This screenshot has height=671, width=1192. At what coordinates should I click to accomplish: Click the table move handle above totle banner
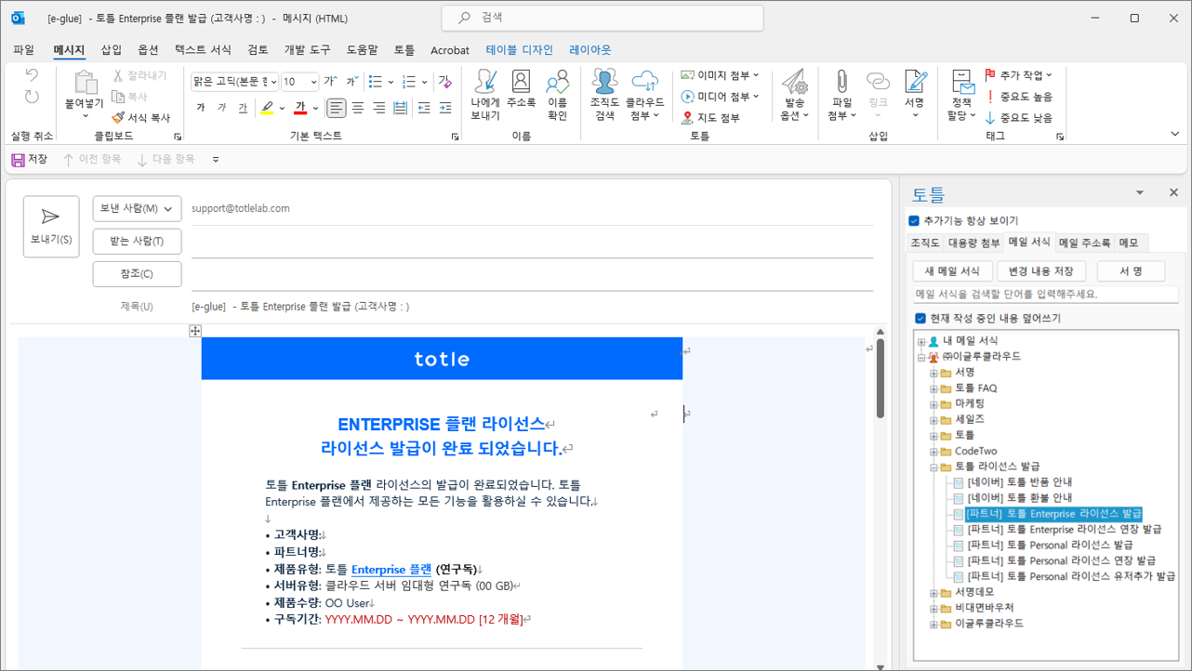tap(195, 331)
